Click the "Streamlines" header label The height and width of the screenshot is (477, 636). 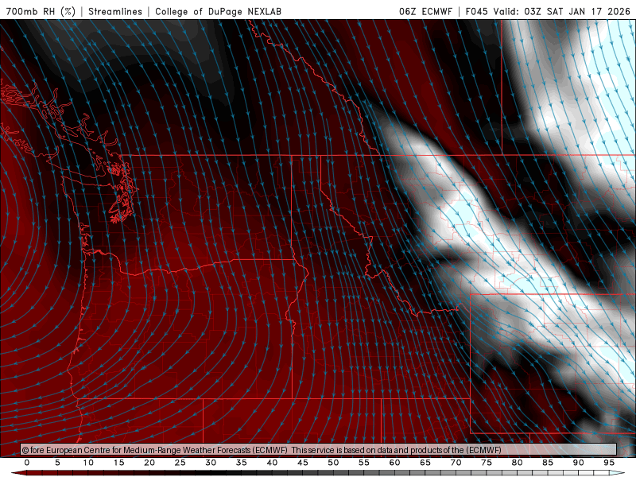click(115, 11)
